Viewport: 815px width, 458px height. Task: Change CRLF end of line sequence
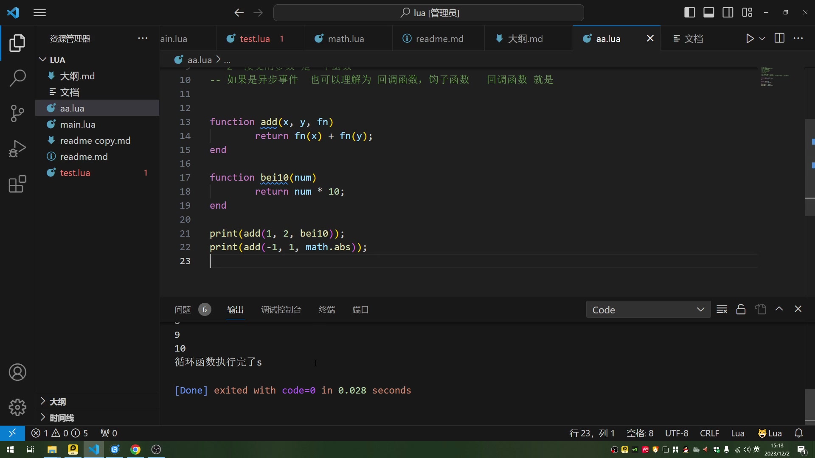(x=709, y=433)
